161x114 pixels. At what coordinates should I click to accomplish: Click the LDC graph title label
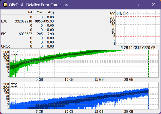click(14, 53)
